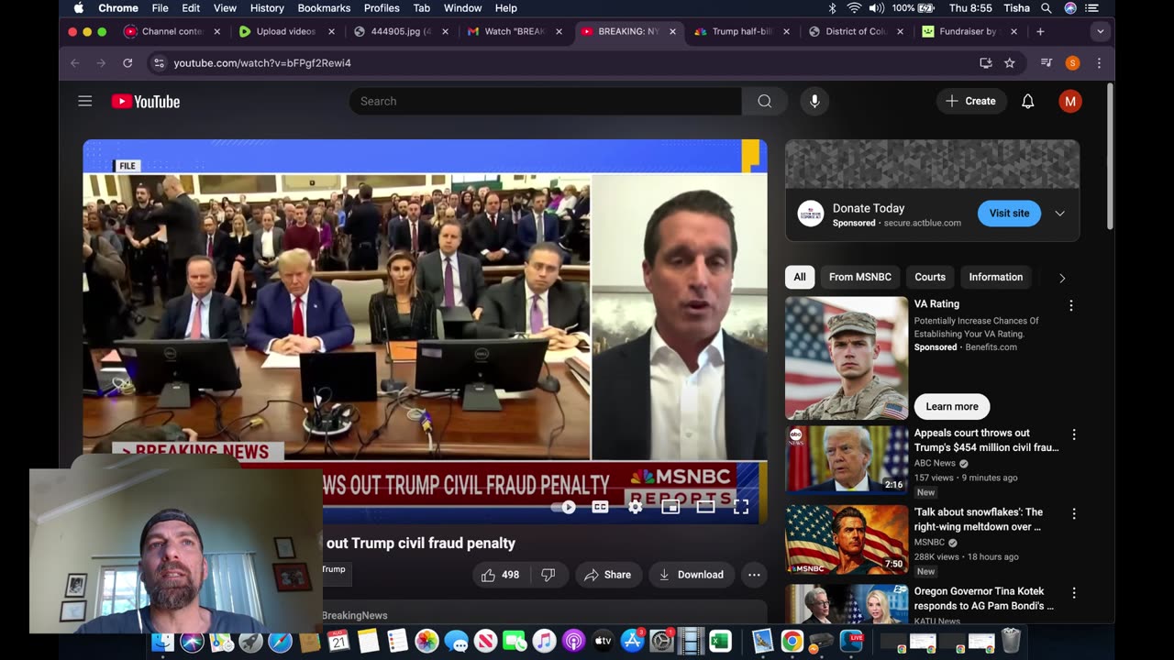The image size is (1174, 660).
Task: Open the Chrome tab search dropdown
Action: coord(1100,31)
